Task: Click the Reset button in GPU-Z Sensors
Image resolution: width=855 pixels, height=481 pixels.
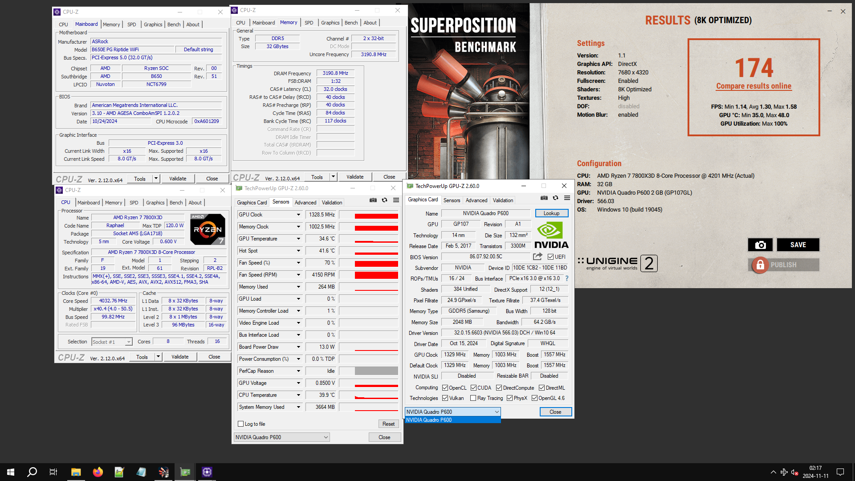Action: pos(388,424)
